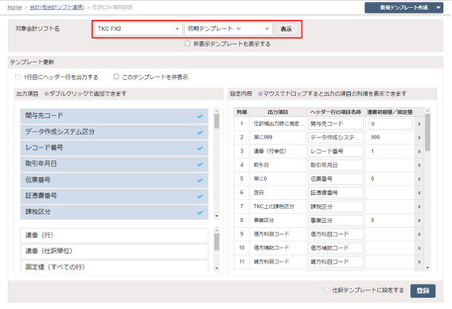Click the 表示 button
This screenshot has width=452, height=309.
(x=286, y=29)
